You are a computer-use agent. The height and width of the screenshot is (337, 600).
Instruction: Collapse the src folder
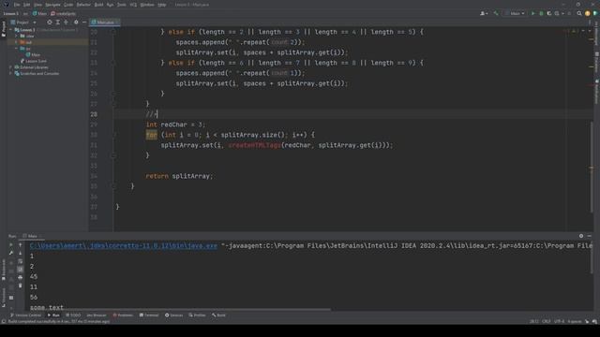(17, 49)
